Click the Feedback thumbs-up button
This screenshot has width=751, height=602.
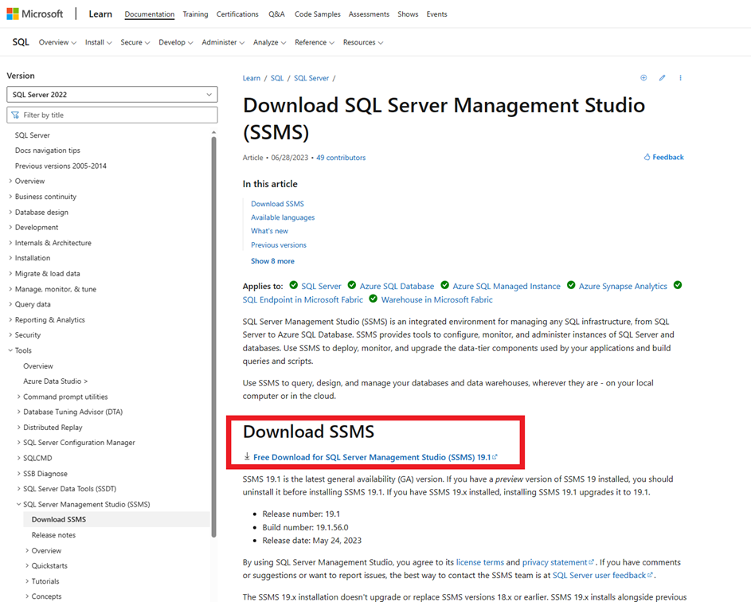click(x=664, y=157)
